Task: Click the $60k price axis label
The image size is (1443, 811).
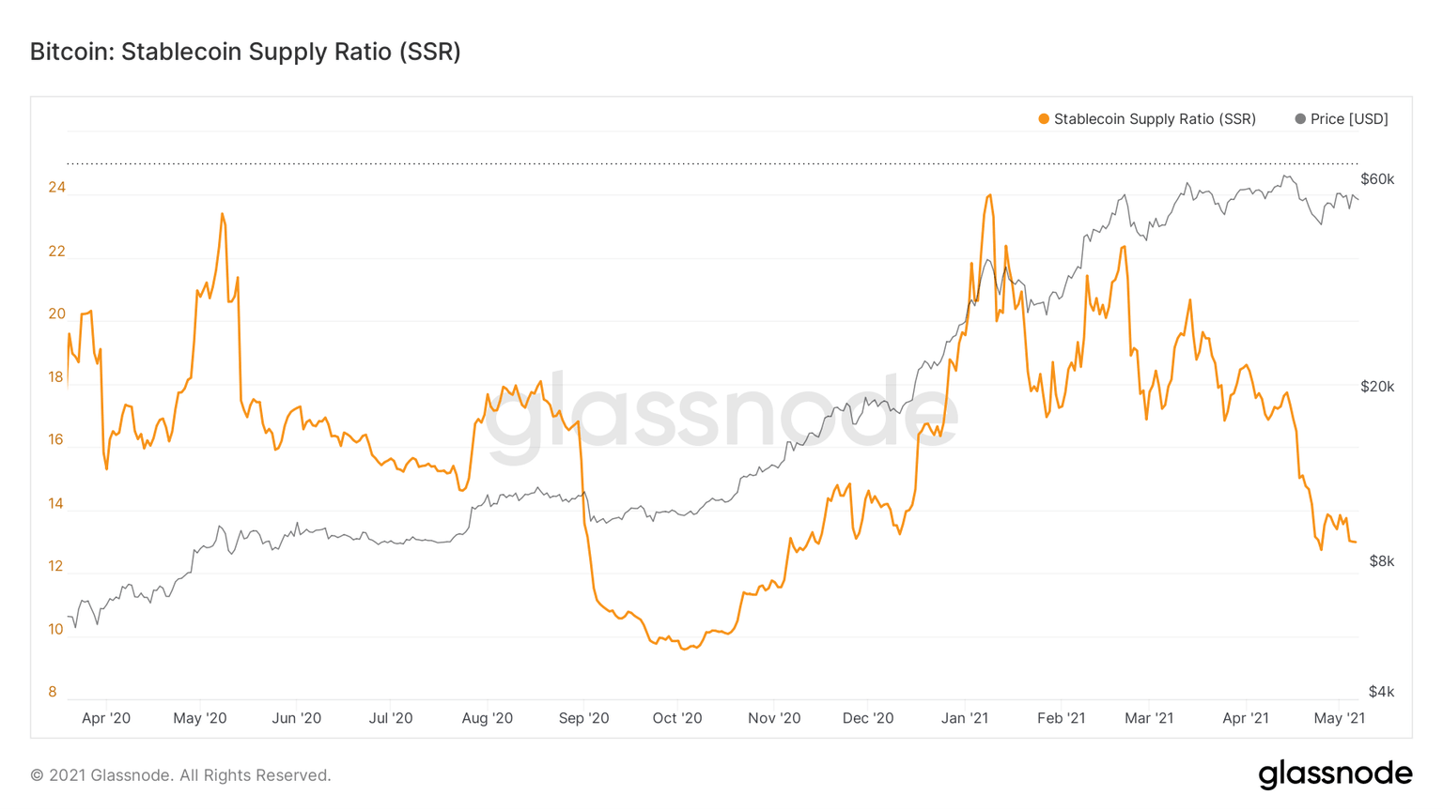Action: pyautogui.click(x=1377, y=179)
